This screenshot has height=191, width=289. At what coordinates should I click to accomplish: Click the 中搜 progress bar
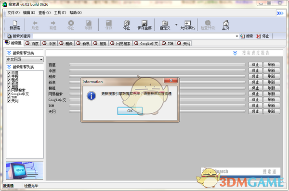[x=157, y=71]
